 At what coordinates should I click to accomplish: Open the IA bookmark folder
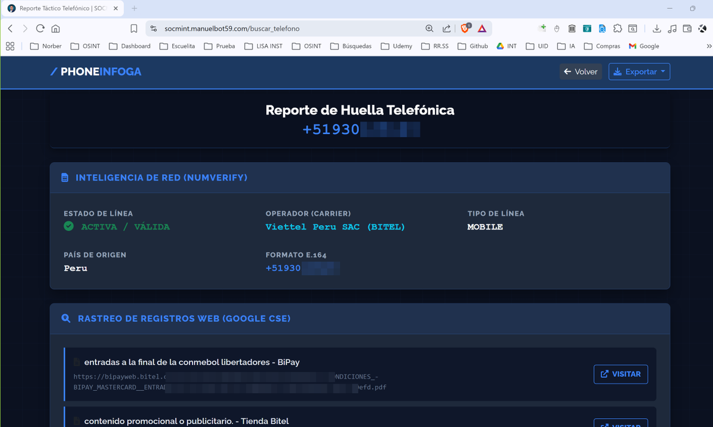click(x=566, y=46)
